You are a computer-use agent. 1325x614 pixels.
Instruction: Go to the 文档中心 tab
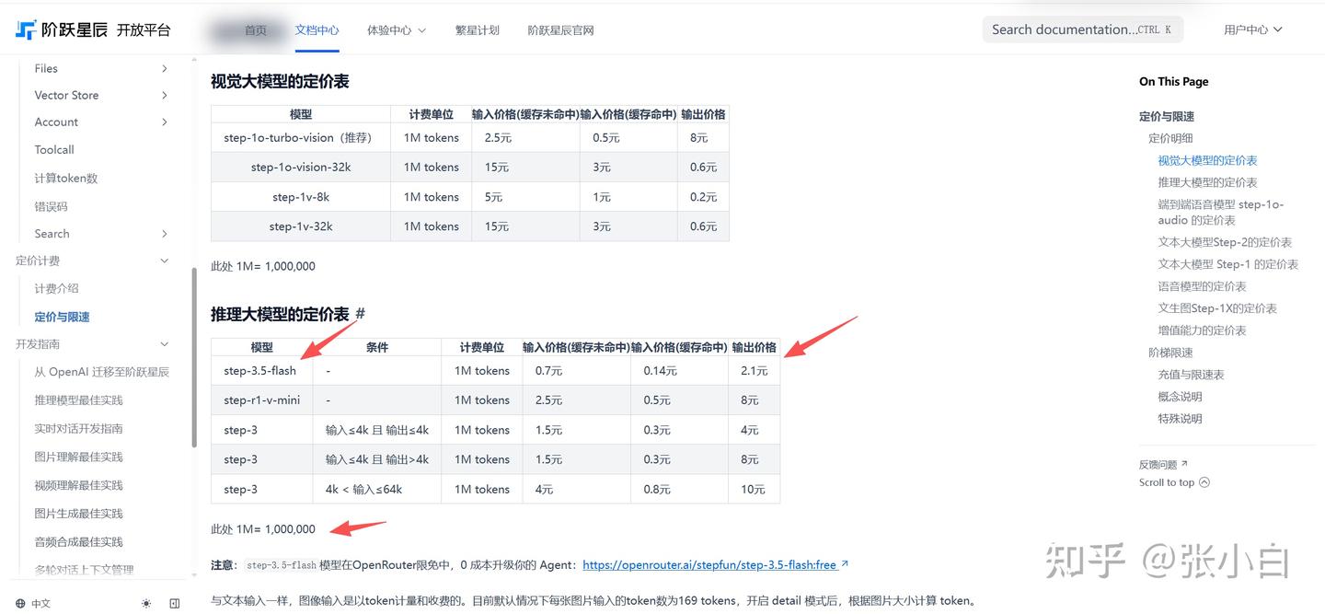click(x=317, y=30)
